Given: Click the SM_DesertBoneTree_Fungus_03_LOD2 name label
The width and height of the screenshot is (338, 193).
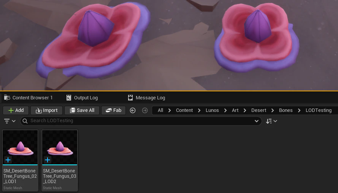Looking at the screenshot, I should point(59,176).
